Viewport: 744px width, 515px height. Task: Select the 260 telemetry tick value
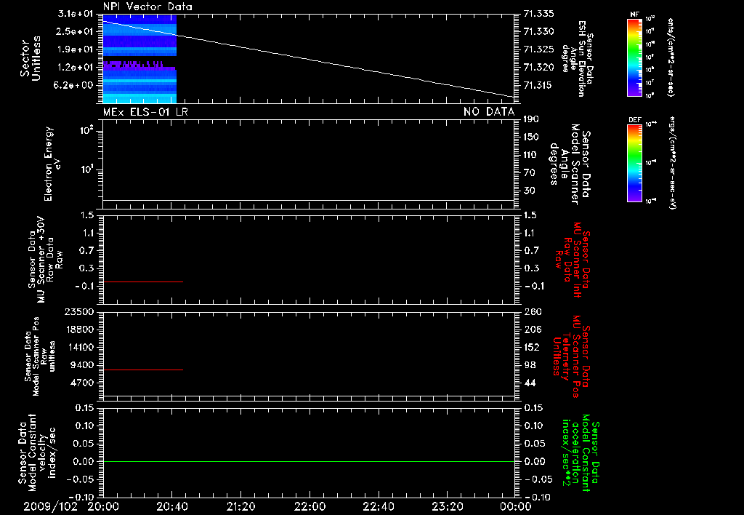click(532, 311)
